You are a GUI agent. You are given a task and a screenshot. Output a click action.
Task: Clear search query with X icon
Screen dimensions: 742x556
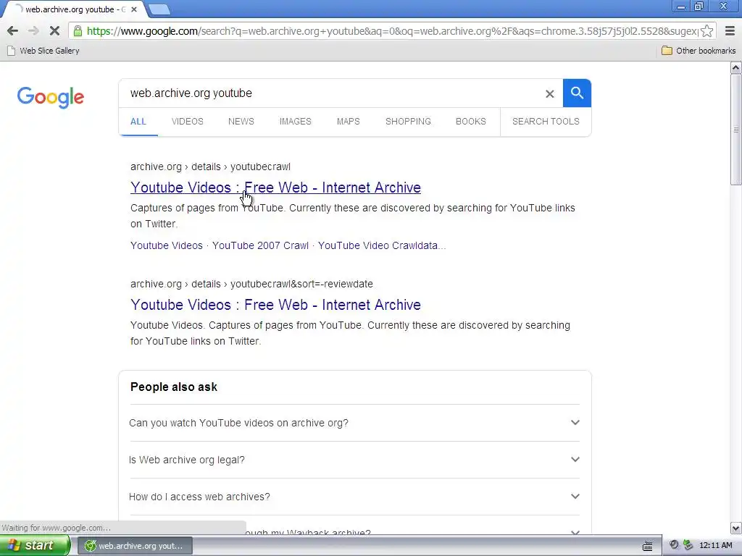coord(549,93)
